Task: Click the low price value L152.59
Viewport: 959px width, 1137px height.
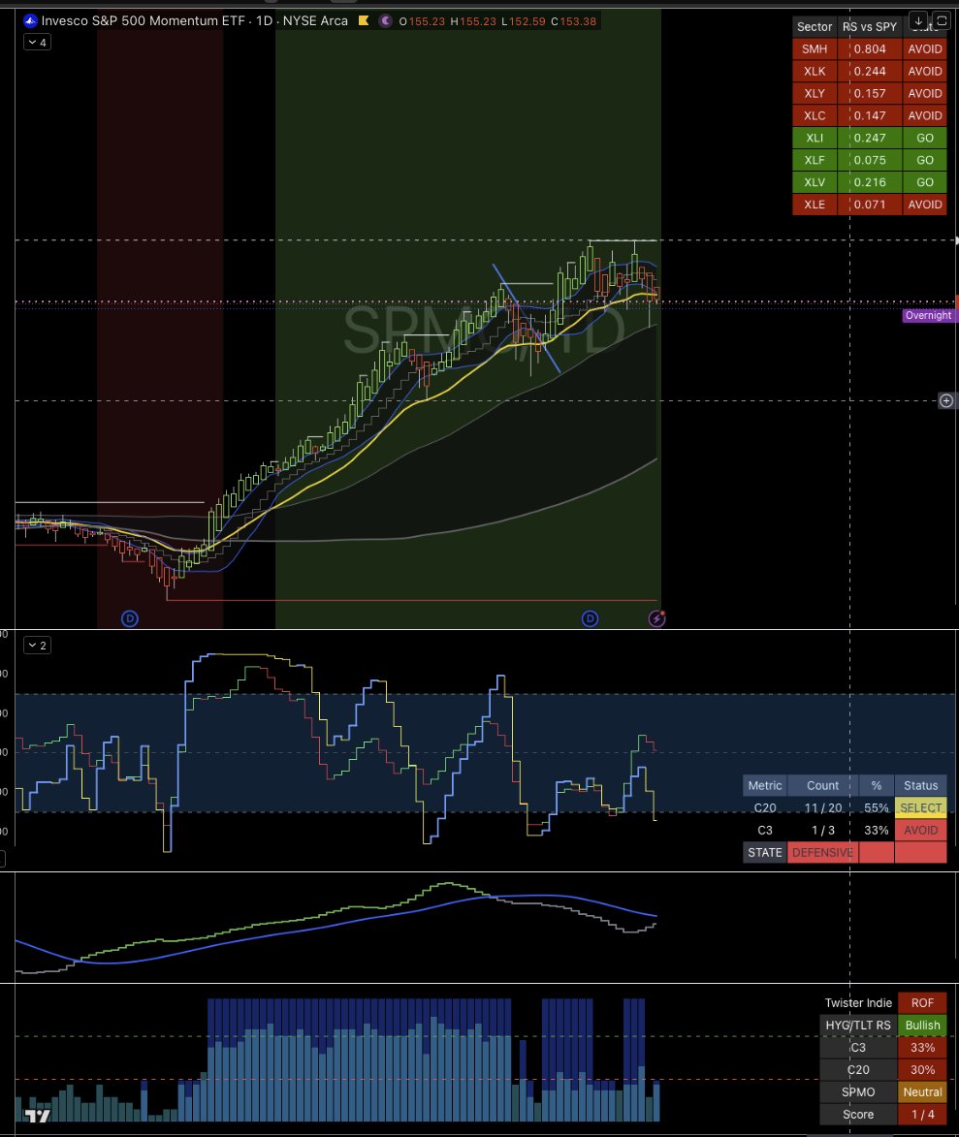Action: 523,21
